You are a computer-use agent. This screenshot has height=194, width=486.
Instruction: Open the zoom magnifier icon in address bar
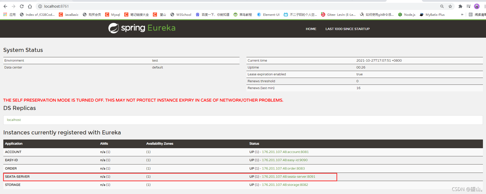(x=442, y=6)
